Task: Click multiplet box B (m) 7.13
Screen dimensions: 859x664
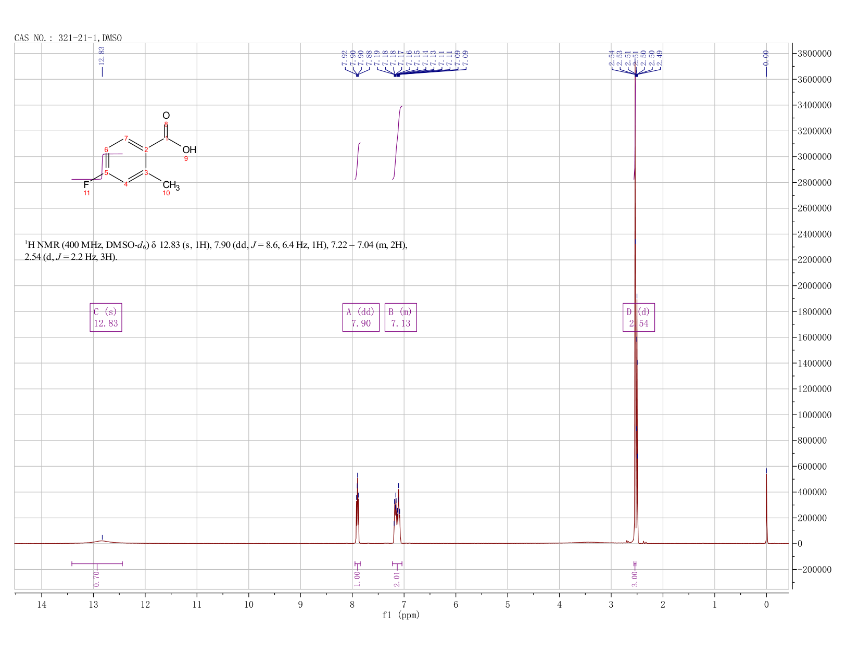Action: [x=401, y=318]
